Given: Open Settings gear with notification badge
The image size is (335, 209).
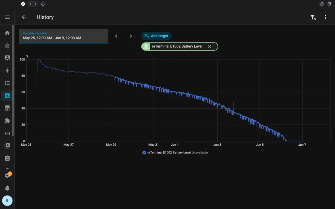Looking at the screenshot, I should 8,175.
